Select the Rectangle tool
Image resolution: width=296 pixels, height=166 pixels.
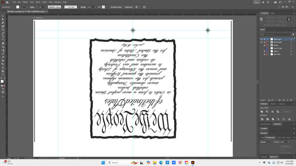coord(3,30)
